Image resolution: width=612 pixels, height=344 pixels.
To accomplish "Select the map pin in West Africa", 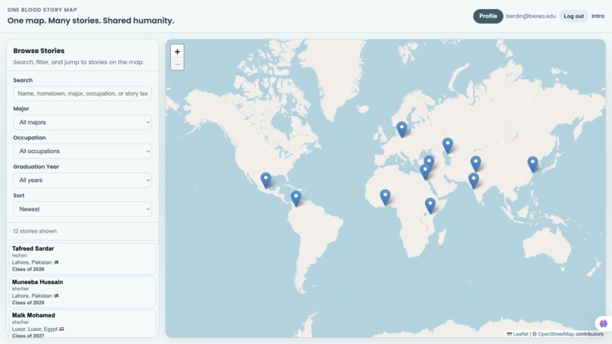I will tap(385, 197).
